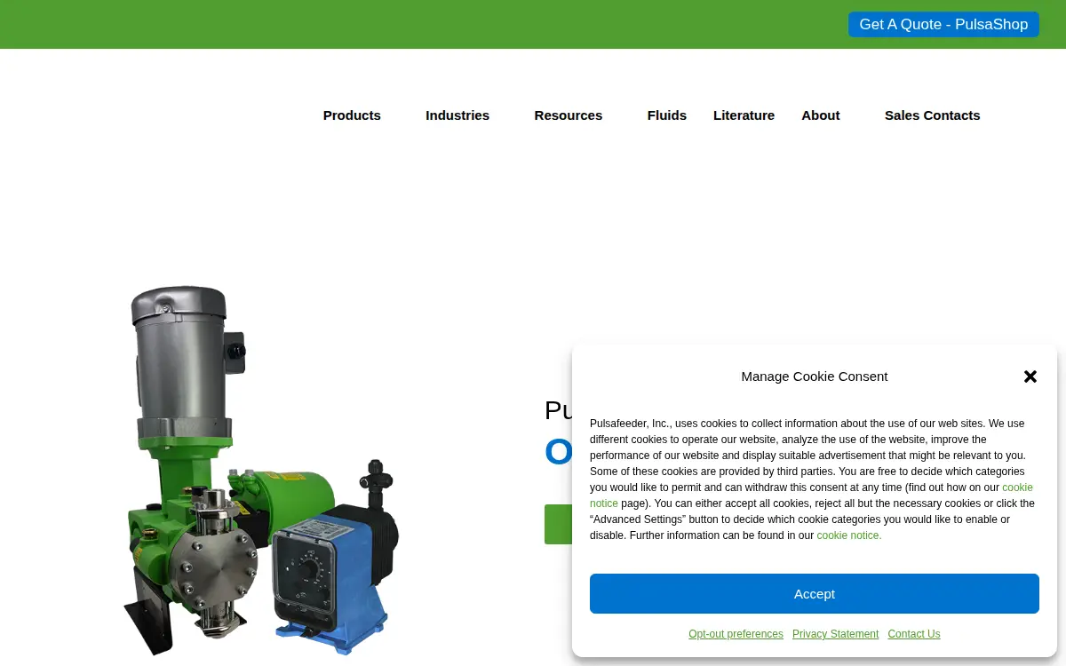
Task: Open the Industries menu
Action: point(457,115)
